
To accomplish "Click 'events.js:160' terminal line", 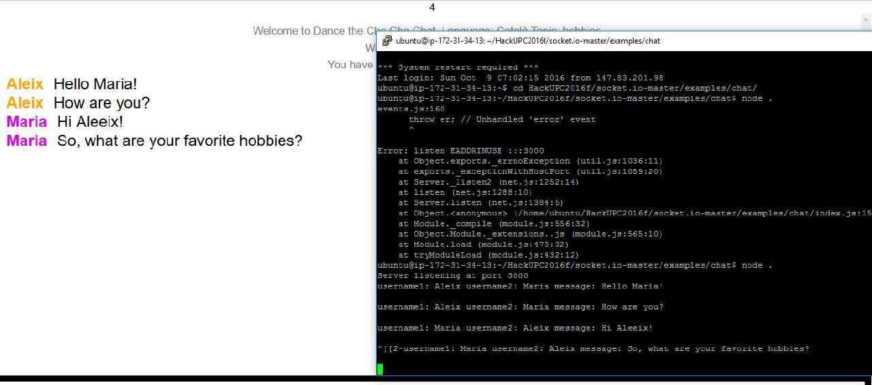I will tap(411, 109).
